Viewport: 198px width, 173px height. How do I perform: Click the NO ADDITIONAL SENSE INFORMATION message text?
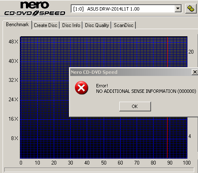pos(146,91)
